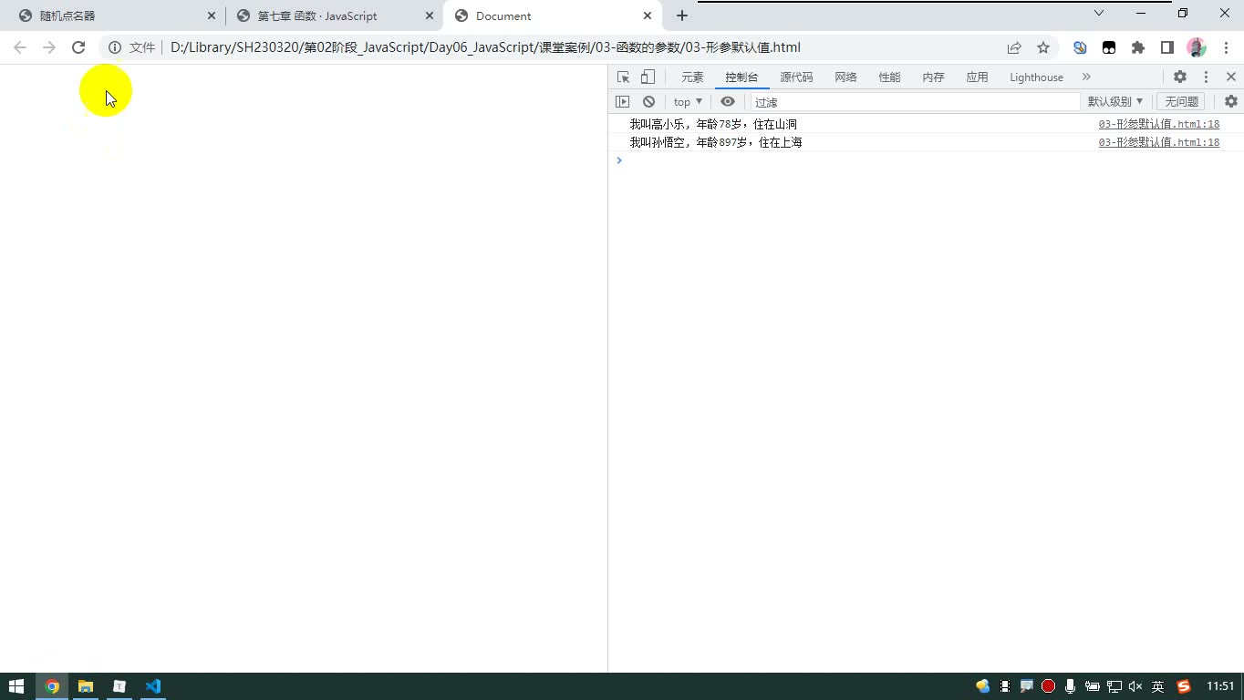Switch to the 源代码 tab

pyautogui.click(x=796, y=77)
